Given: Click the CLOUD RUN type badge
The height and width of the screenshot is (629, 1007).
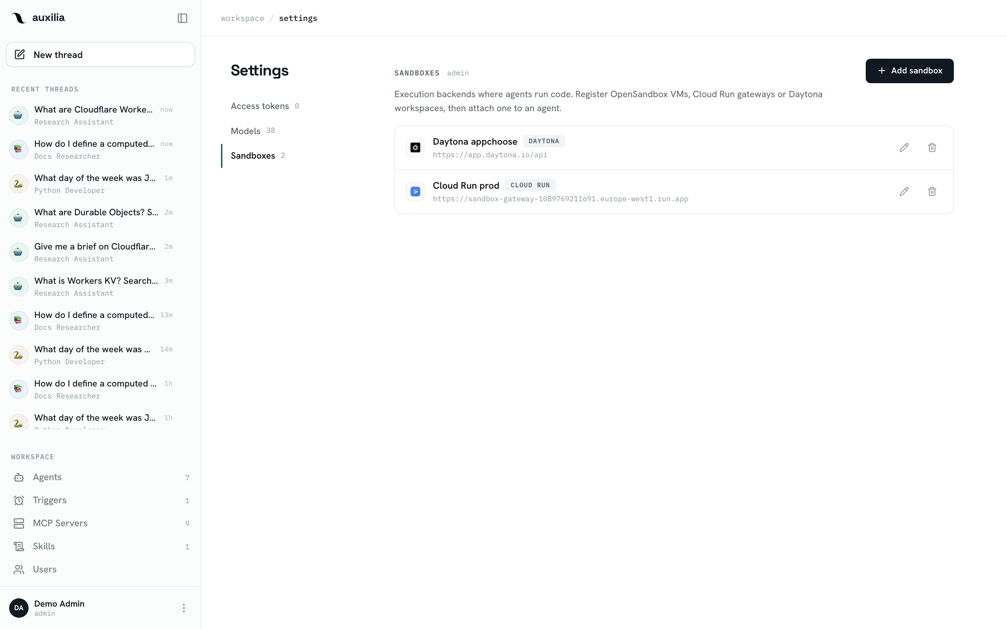Looking at the screenshot, I should point(530,185).
